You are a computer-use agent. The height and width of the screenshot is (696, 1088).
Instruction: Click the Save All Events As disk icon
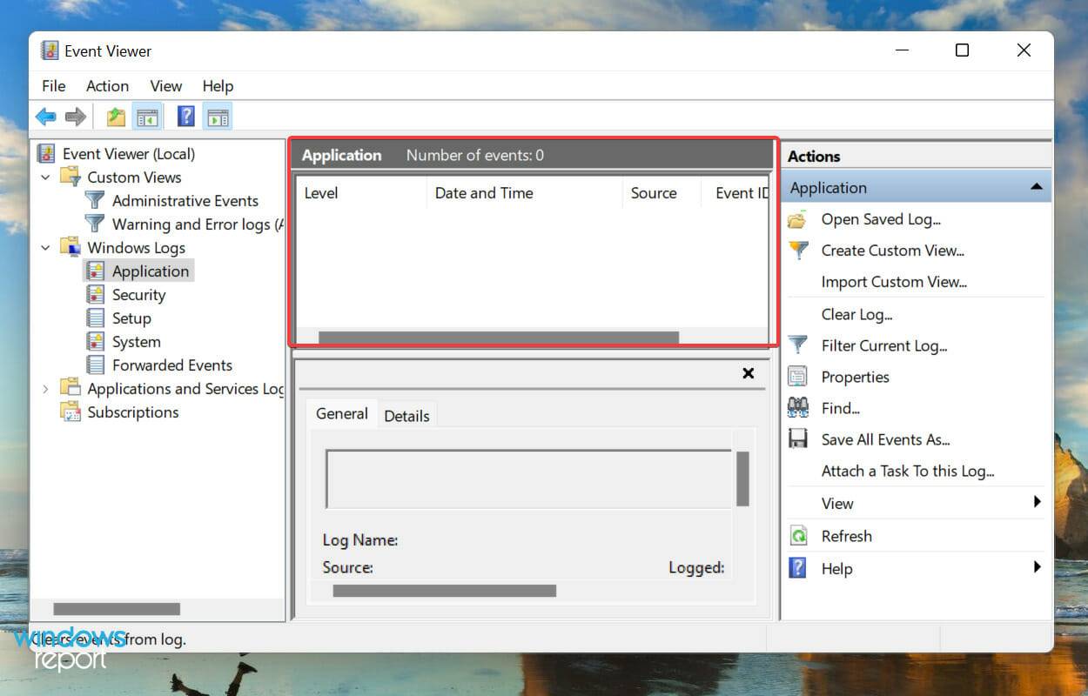coord(797,439)
